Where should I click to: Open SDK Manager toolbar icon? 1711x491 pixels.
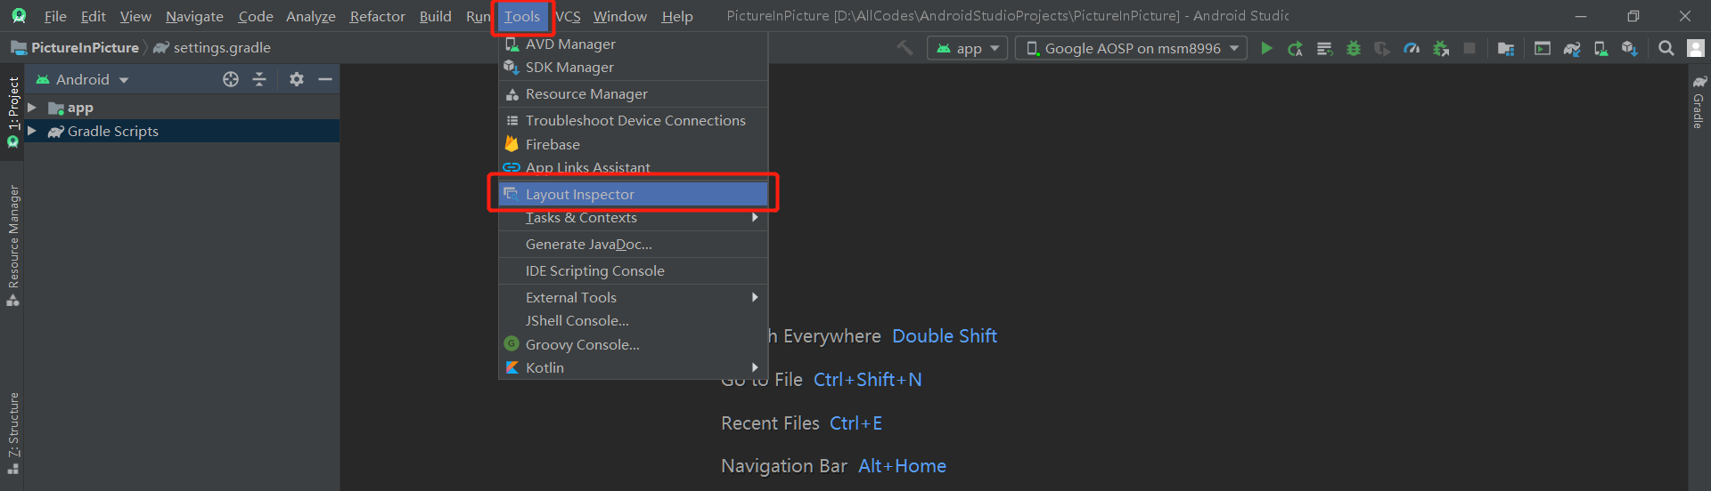pos(1630,48)
